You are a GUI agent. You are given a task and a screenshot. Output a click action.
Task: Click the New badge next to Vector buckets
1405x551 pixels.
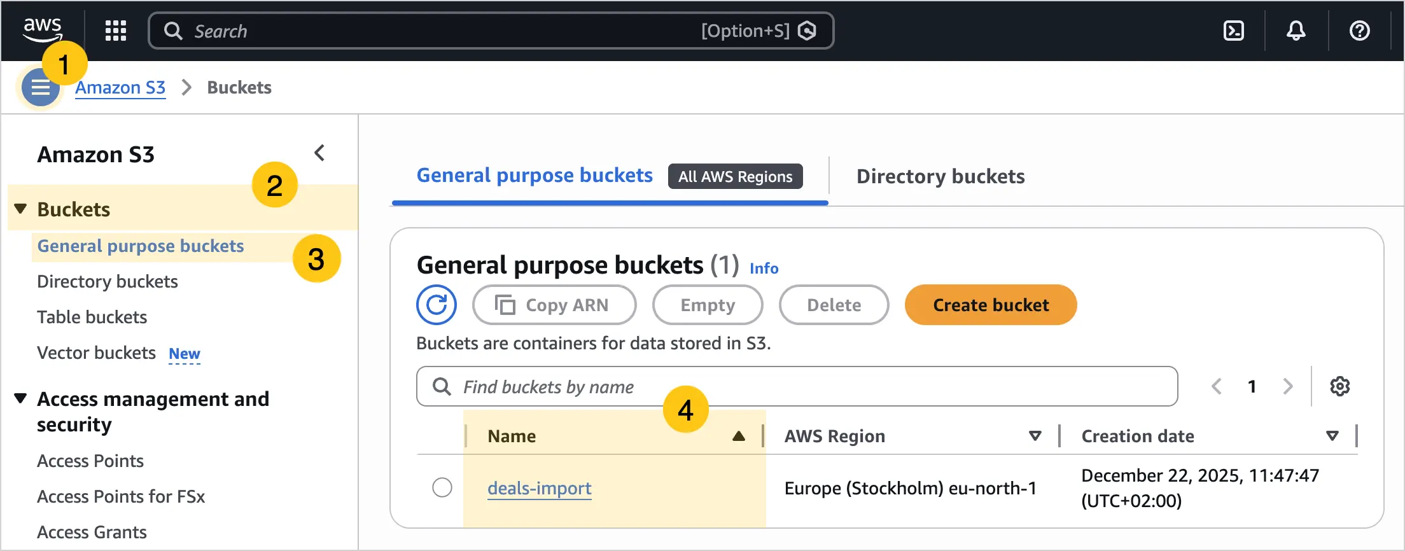tap(185, 354)
